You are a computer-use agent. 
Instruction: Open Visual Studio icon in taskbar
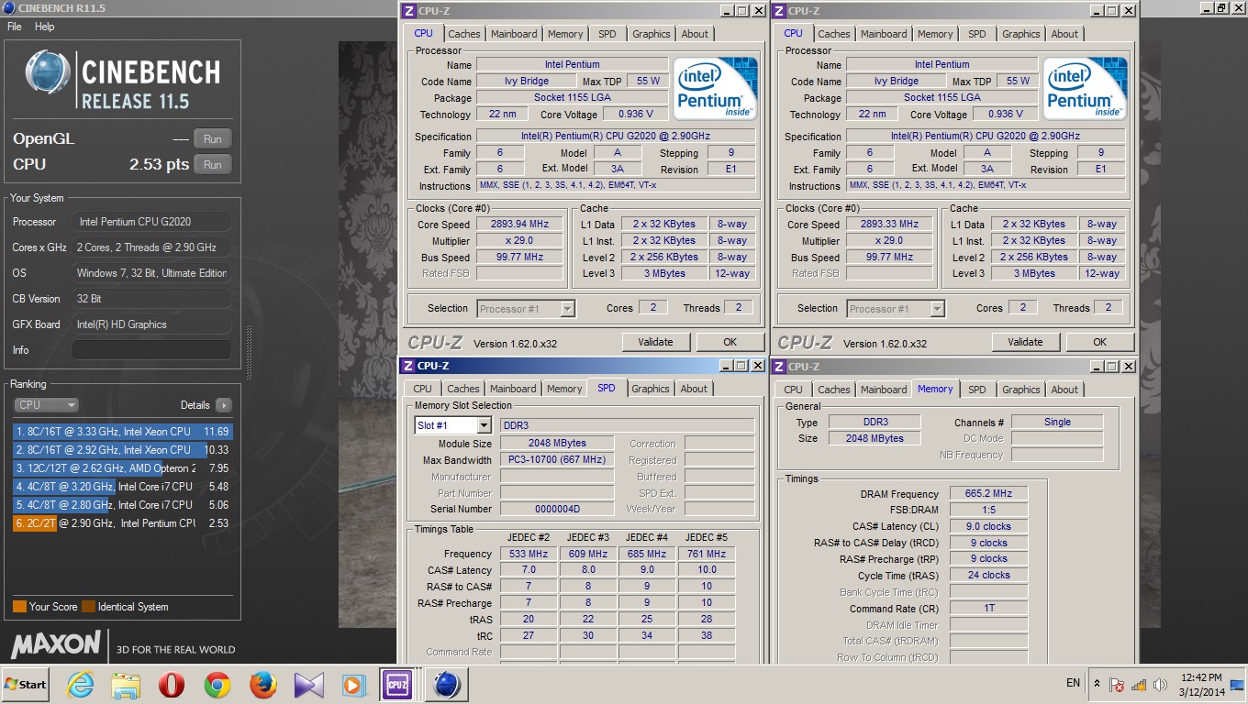(x=309, y=685)
